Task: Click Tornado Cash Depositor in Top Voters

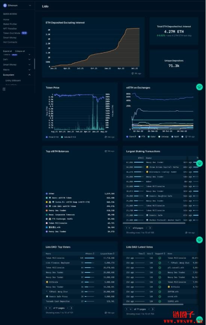Action: 58,301
